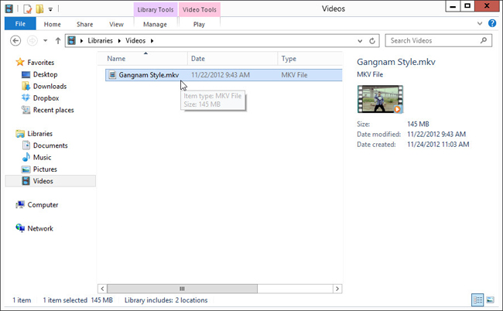
Task: Click the Properties quick access icon
Action: click(x=28, y=9)
